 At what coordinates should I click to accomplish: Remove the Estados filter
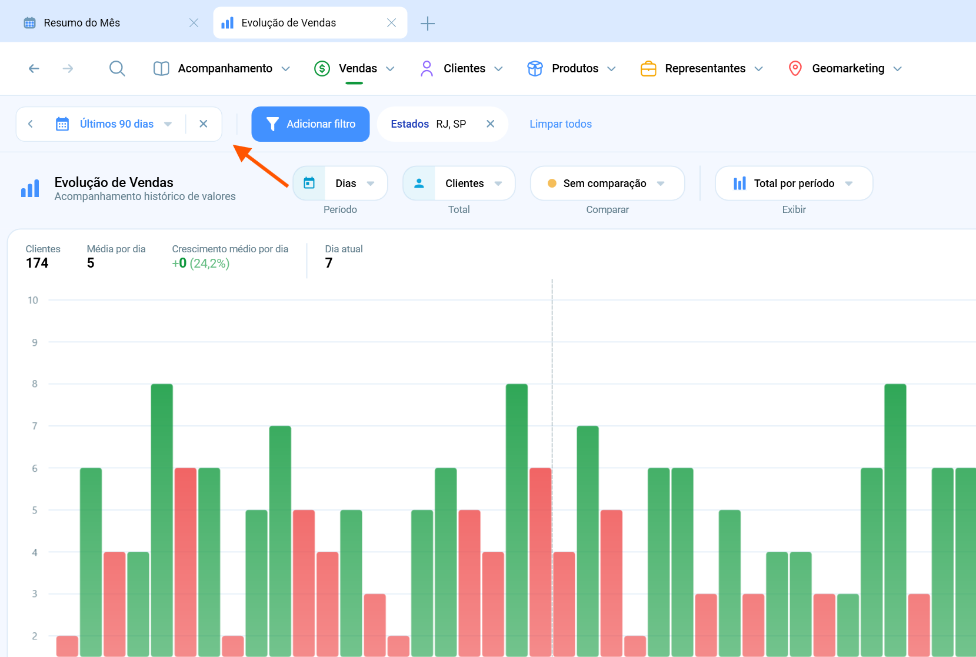[x=491, y=124]
